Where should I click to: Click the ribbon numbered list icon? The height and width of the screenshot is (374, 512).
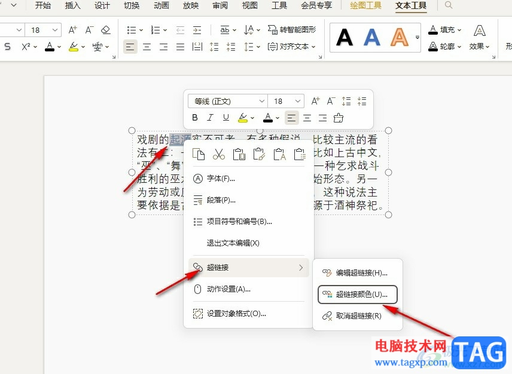[156, 30]
